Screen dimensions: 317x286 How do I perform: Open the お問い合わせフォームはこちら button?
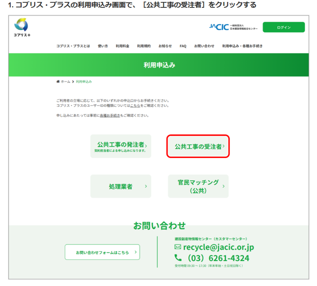(x=102, y=252)
